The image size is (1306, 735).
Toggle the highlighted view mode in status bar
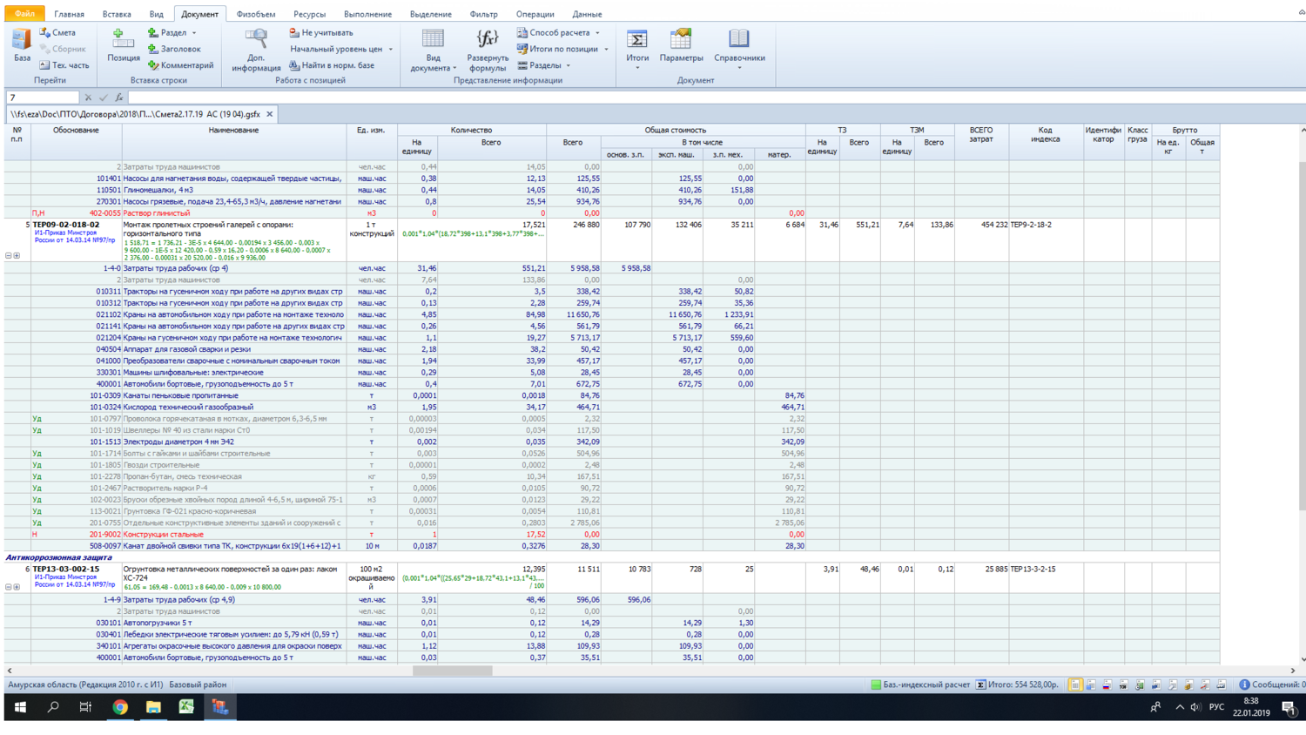[x=1074, y=685]
